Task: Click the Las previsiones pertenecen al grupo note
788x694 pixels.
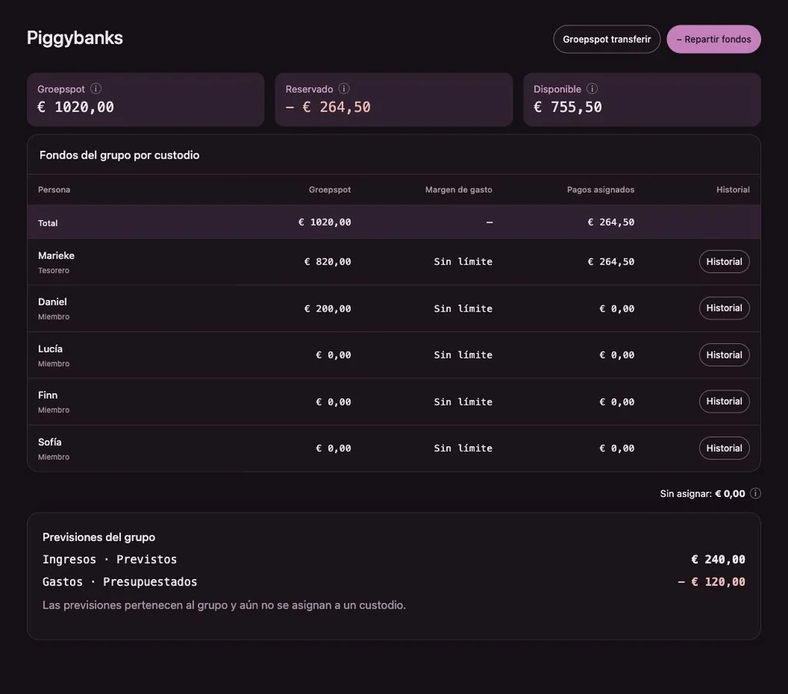Action: [x=224, y=605]
